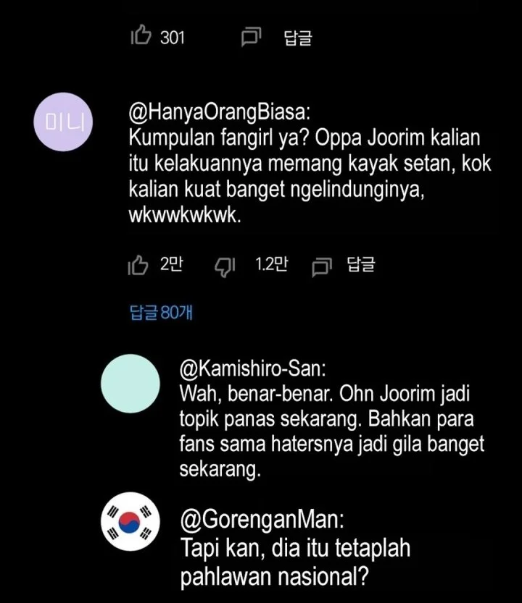Like the comment with 301 likes
Viewport: 522px width, 603px height.
tap(140, 35)
